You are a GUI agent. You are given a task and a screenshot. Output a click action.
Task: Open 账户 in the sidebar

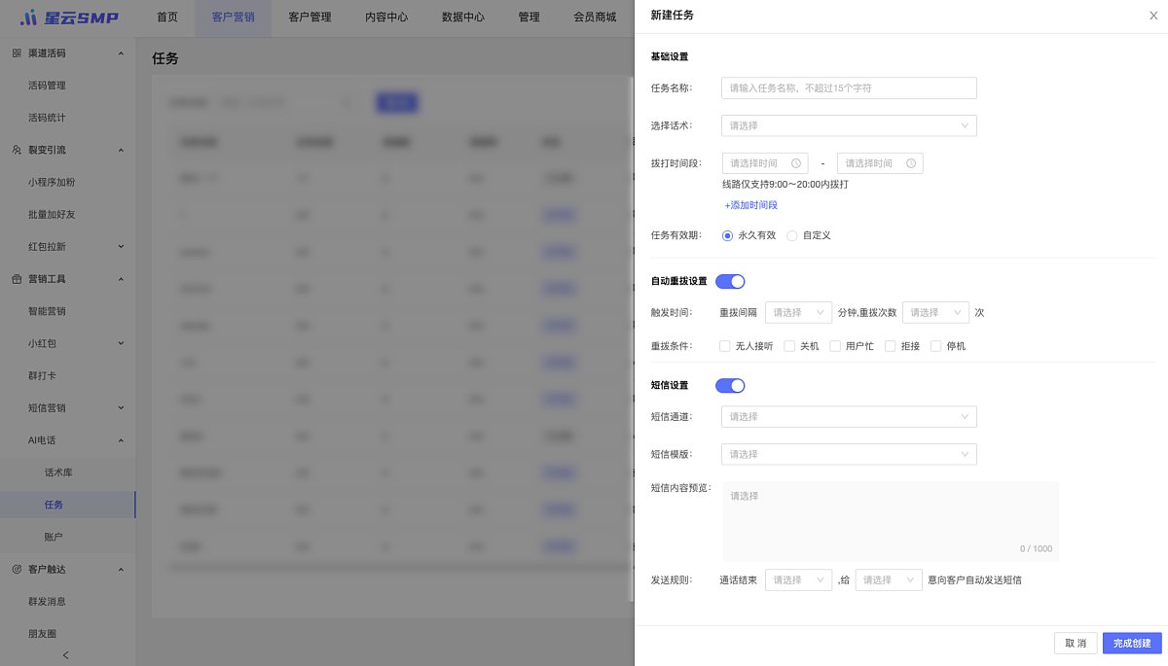tap(54, 537)
